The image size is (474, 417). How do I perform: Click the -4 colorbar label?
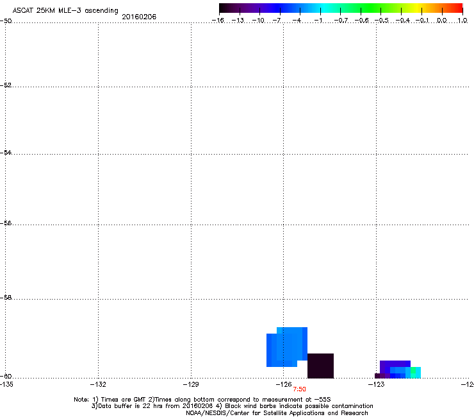click(x=297, y=21)
